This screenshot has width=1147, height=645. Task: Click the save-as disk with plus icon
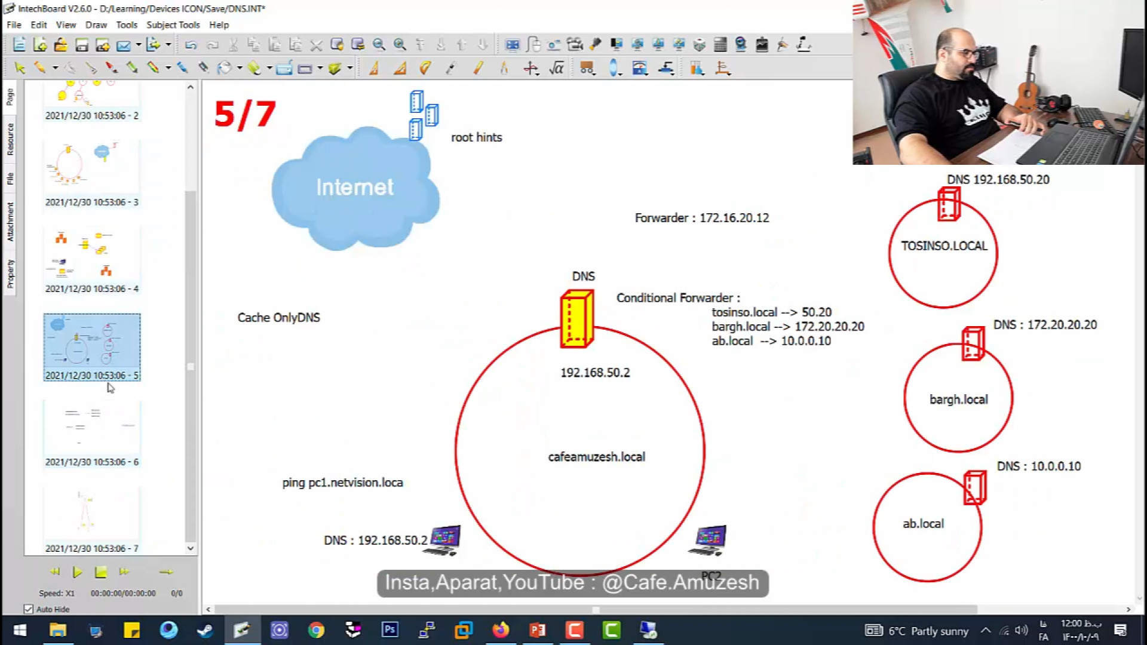pyautogui.click(x=102, y=45)
